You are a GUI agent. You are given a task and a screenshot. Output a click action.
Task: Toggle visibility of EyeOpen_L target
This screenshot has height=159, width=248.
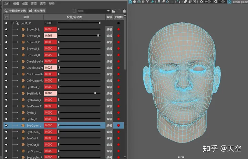point(6,126)
